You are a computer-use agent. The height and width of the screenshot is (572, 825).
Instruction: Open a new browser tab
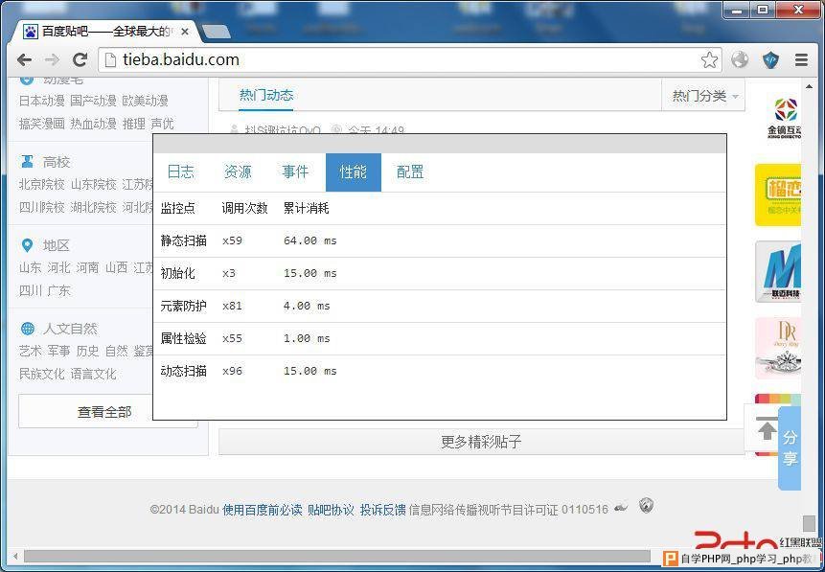pyautogui.click(x=216, y=33)
